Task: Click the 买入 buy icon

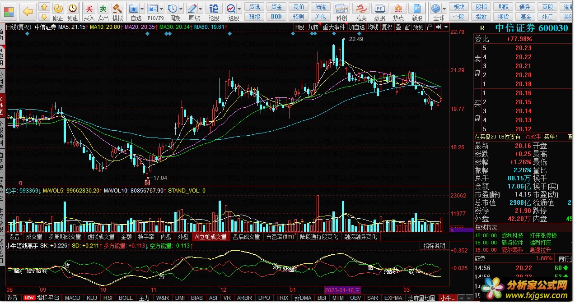Action: coord(89,12)
